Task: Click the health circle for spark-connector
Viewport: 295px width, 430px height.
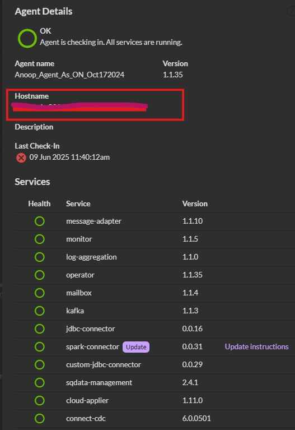Action: 40,347
